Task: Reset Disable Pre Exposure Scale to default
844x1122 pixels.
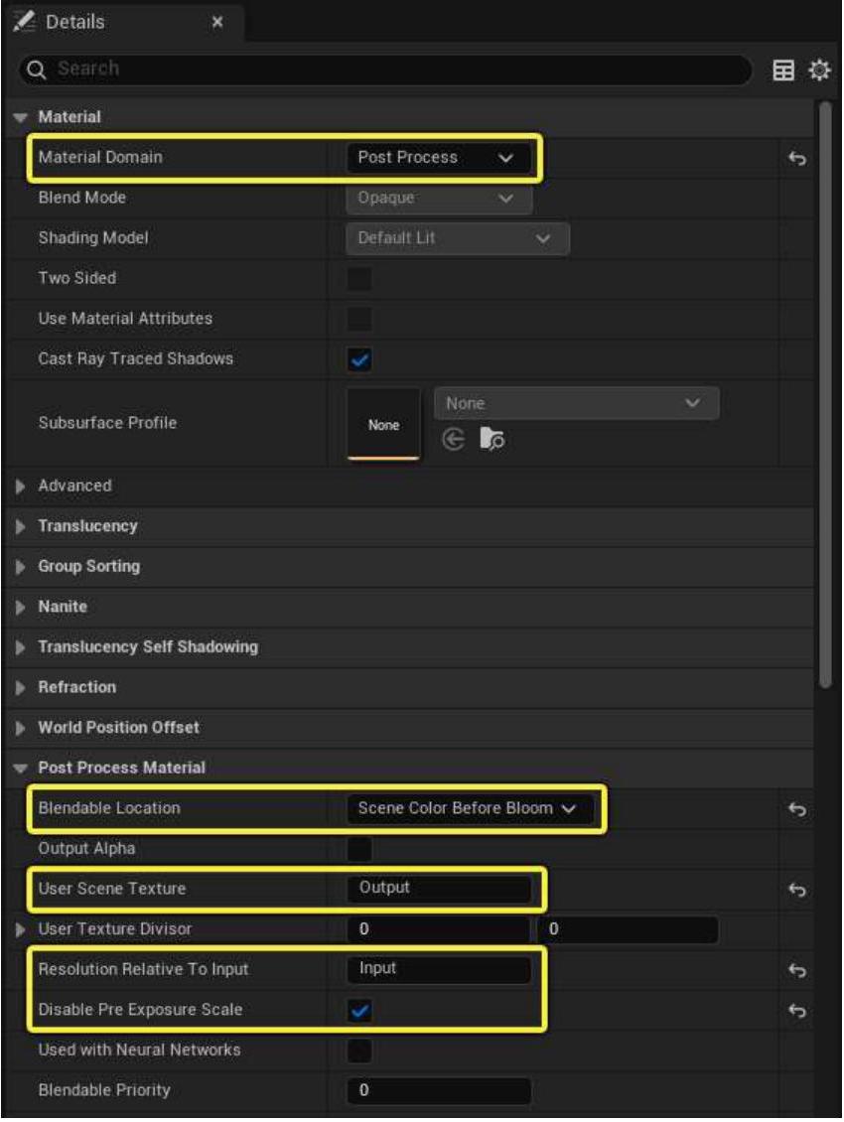Action: click(x=795, y=1010)
